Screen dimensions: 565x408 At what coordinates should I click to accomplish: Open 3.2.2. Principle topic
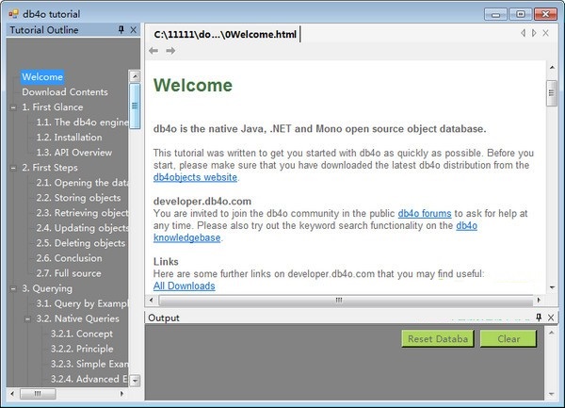click(82, 350)
